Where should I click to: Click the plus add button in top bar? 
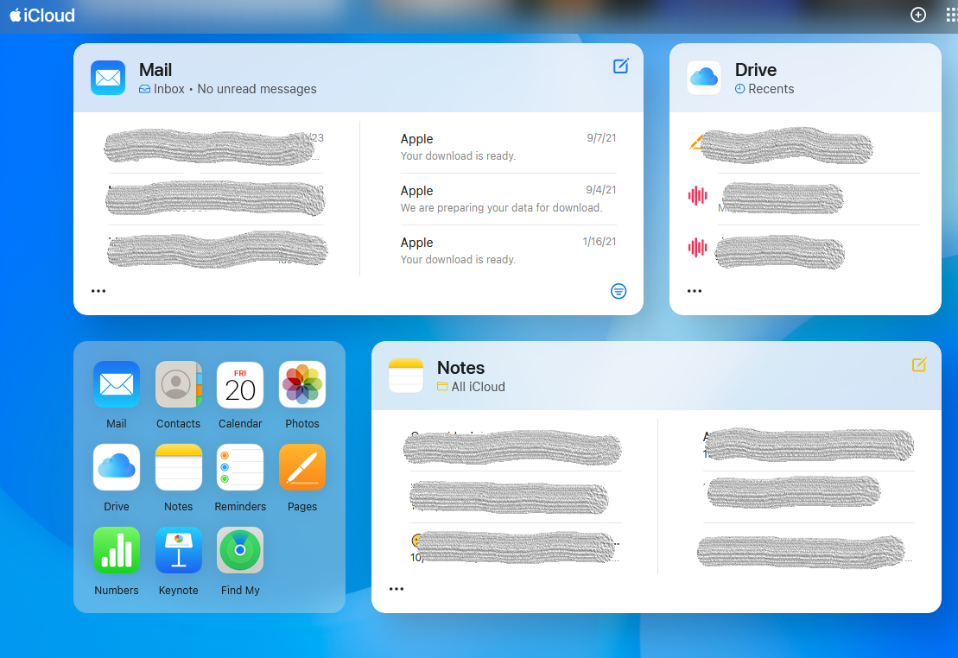point(918,15)
